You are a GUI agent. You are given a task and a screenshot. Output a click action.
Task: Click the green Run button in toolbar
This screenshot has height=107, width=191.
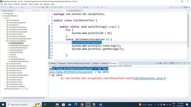tap(43, 7)
